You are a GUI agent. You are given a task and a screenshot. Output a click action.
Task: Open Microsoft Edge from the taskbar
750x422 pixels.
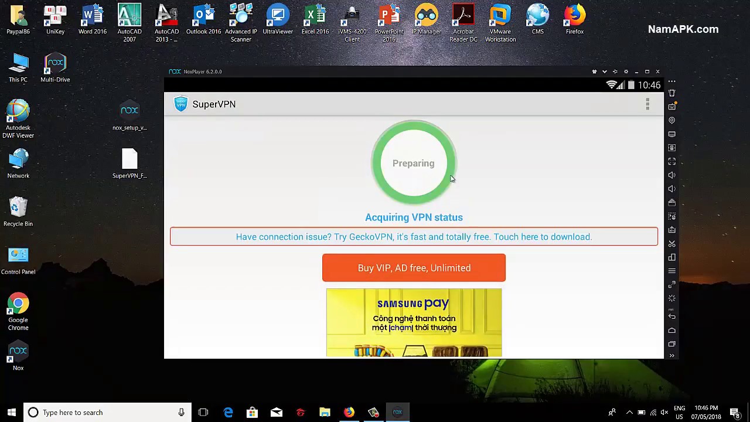coord(228,413)
